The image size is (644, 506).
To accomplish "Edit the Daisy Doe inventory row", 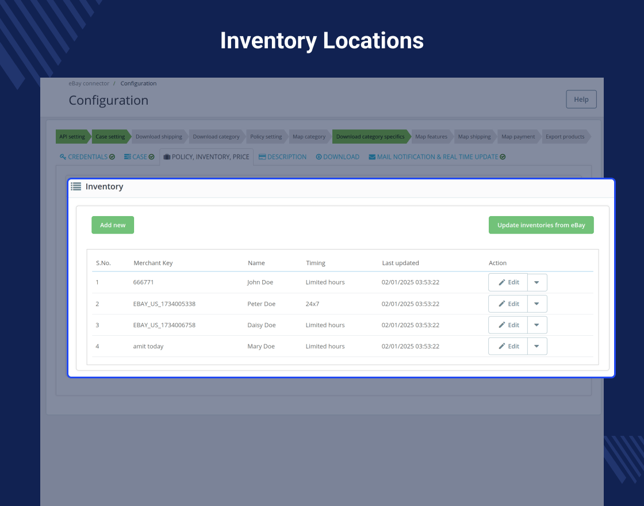I will (x=508, y=325).
